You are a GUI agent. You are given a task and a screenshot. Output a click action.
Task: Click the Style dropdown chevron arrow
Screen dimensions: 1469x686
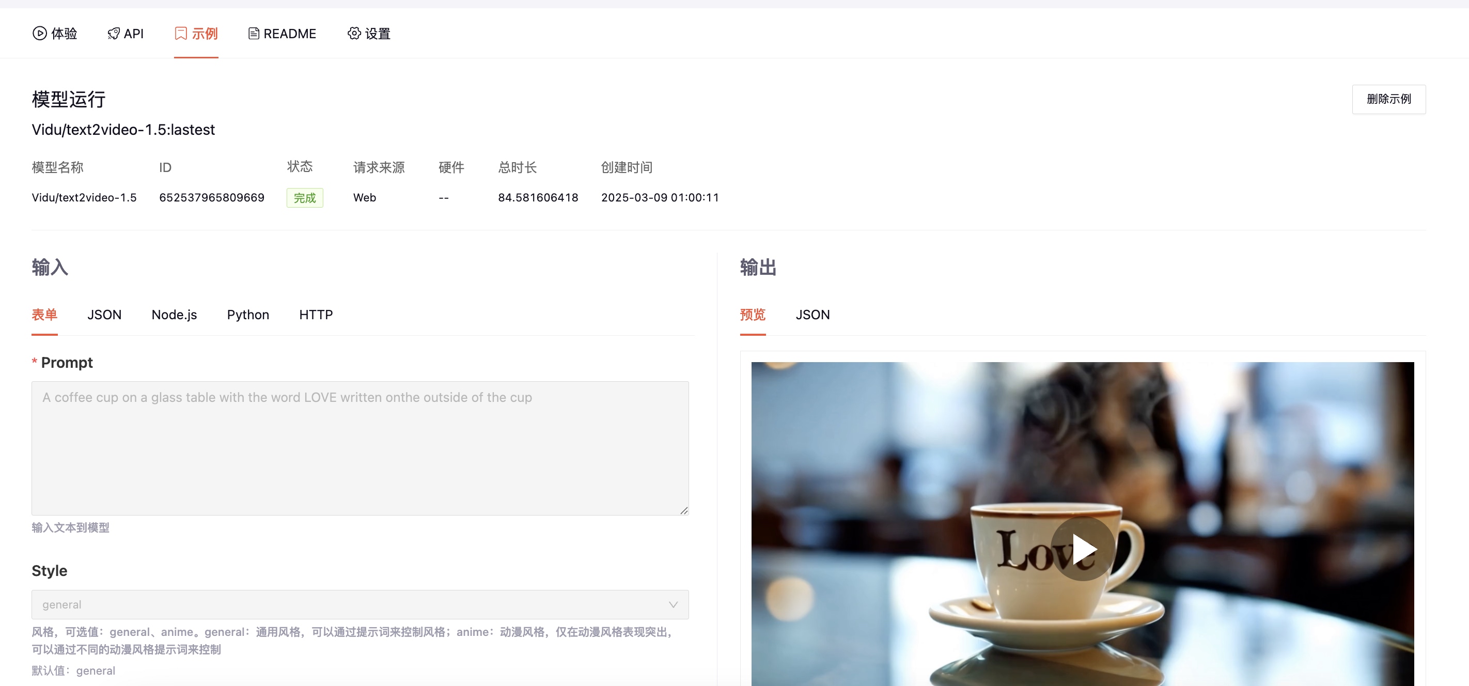673,604
